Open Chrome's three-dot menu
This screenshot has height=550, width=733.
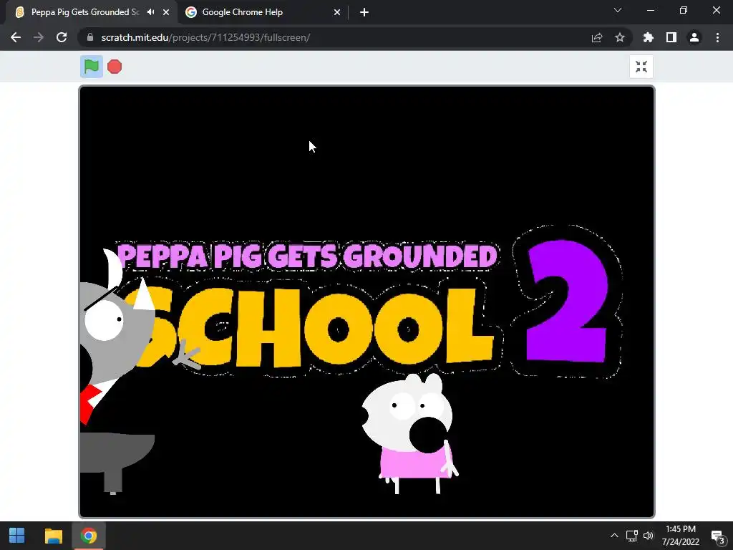tap(717, 37)
